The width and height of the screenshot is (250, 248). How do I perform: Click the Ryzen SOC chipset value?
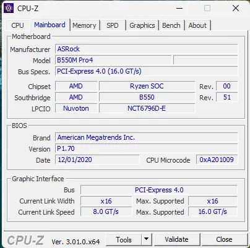(x=147, y=86)
